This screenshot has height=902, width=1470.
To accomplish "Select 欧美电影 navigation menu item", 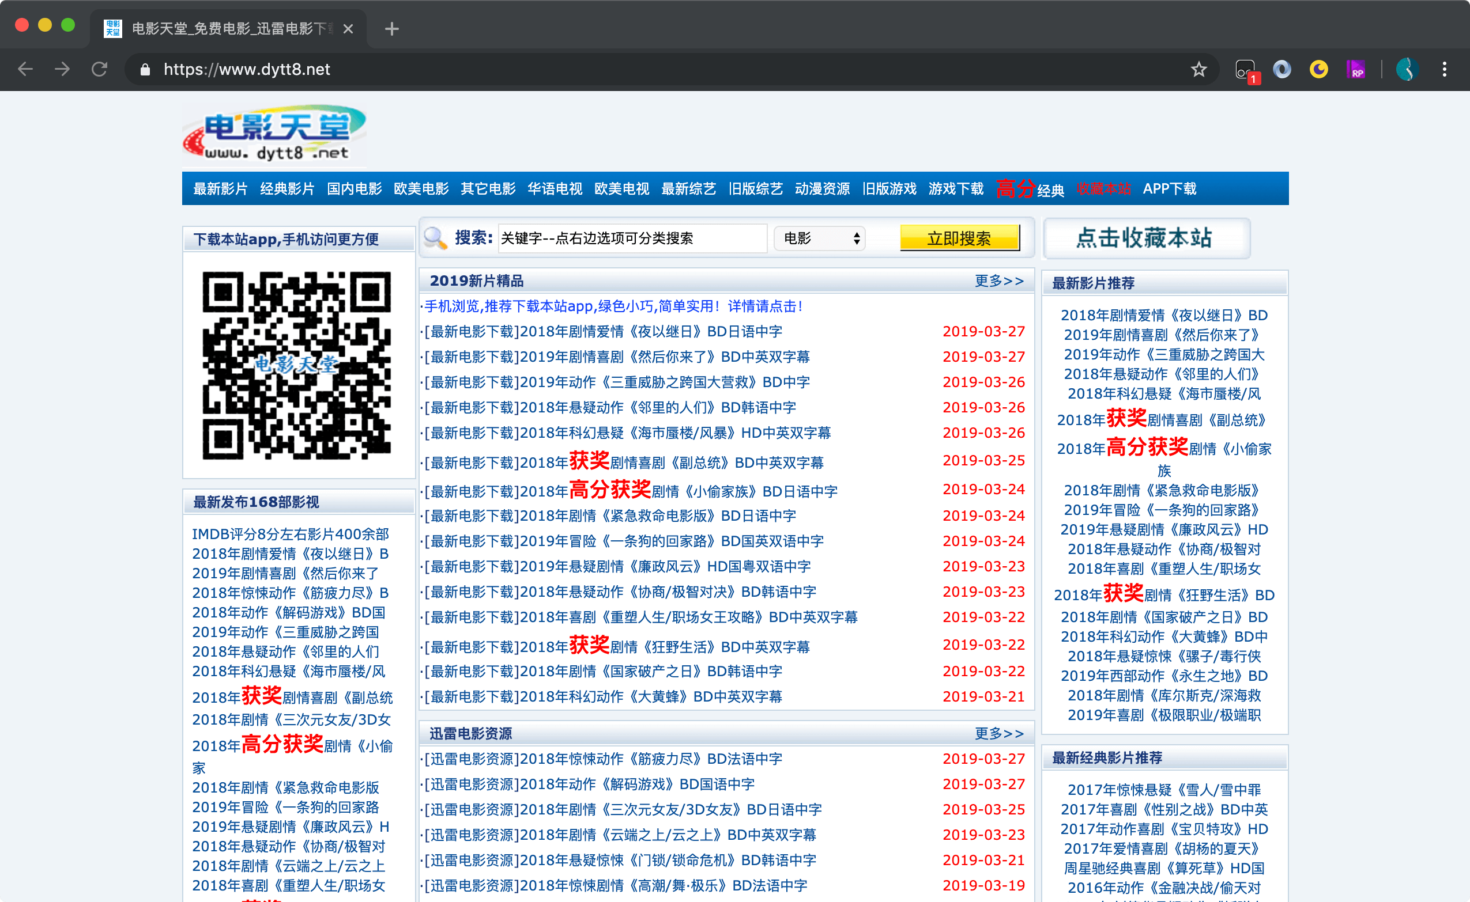I will point(420,189).
